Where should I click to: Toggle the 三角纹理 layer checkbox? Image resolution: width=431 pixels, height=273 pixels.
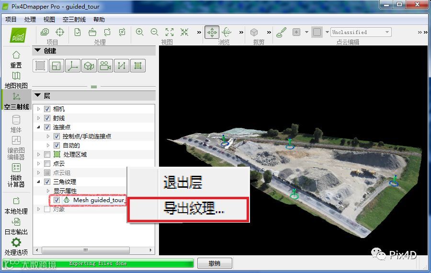coord(47,182)
